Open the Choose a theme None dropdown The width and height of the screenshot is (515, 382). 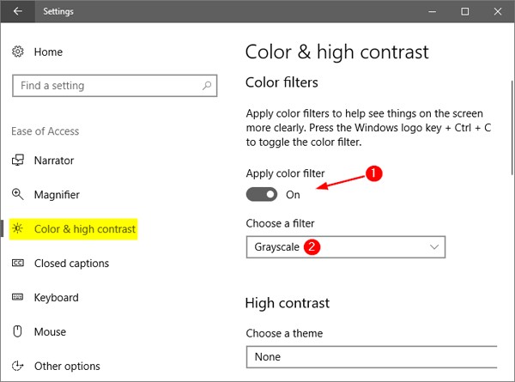pyautogui.click(x=372, y=357)
